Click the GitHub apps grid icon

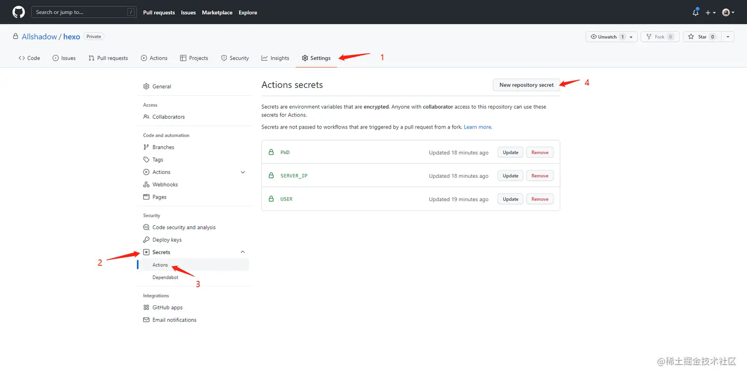pos(146,307)
